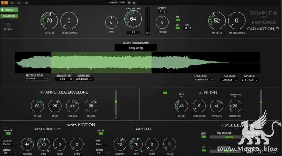Image resolution: width=282 pixels, height=156 pixels.
Task: Open the Volume LFO Retrig dropdown
Action: click(9, 153)
